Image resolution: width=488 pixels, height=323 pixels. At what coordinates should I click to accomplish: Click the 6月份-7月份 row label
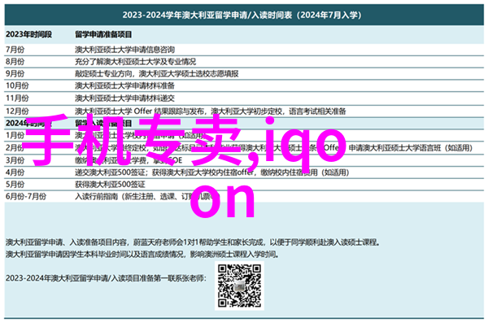(26, 197)
